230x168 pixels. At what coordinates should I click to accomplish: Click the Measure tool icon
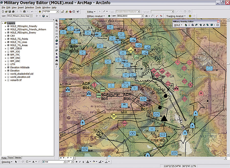57,64
